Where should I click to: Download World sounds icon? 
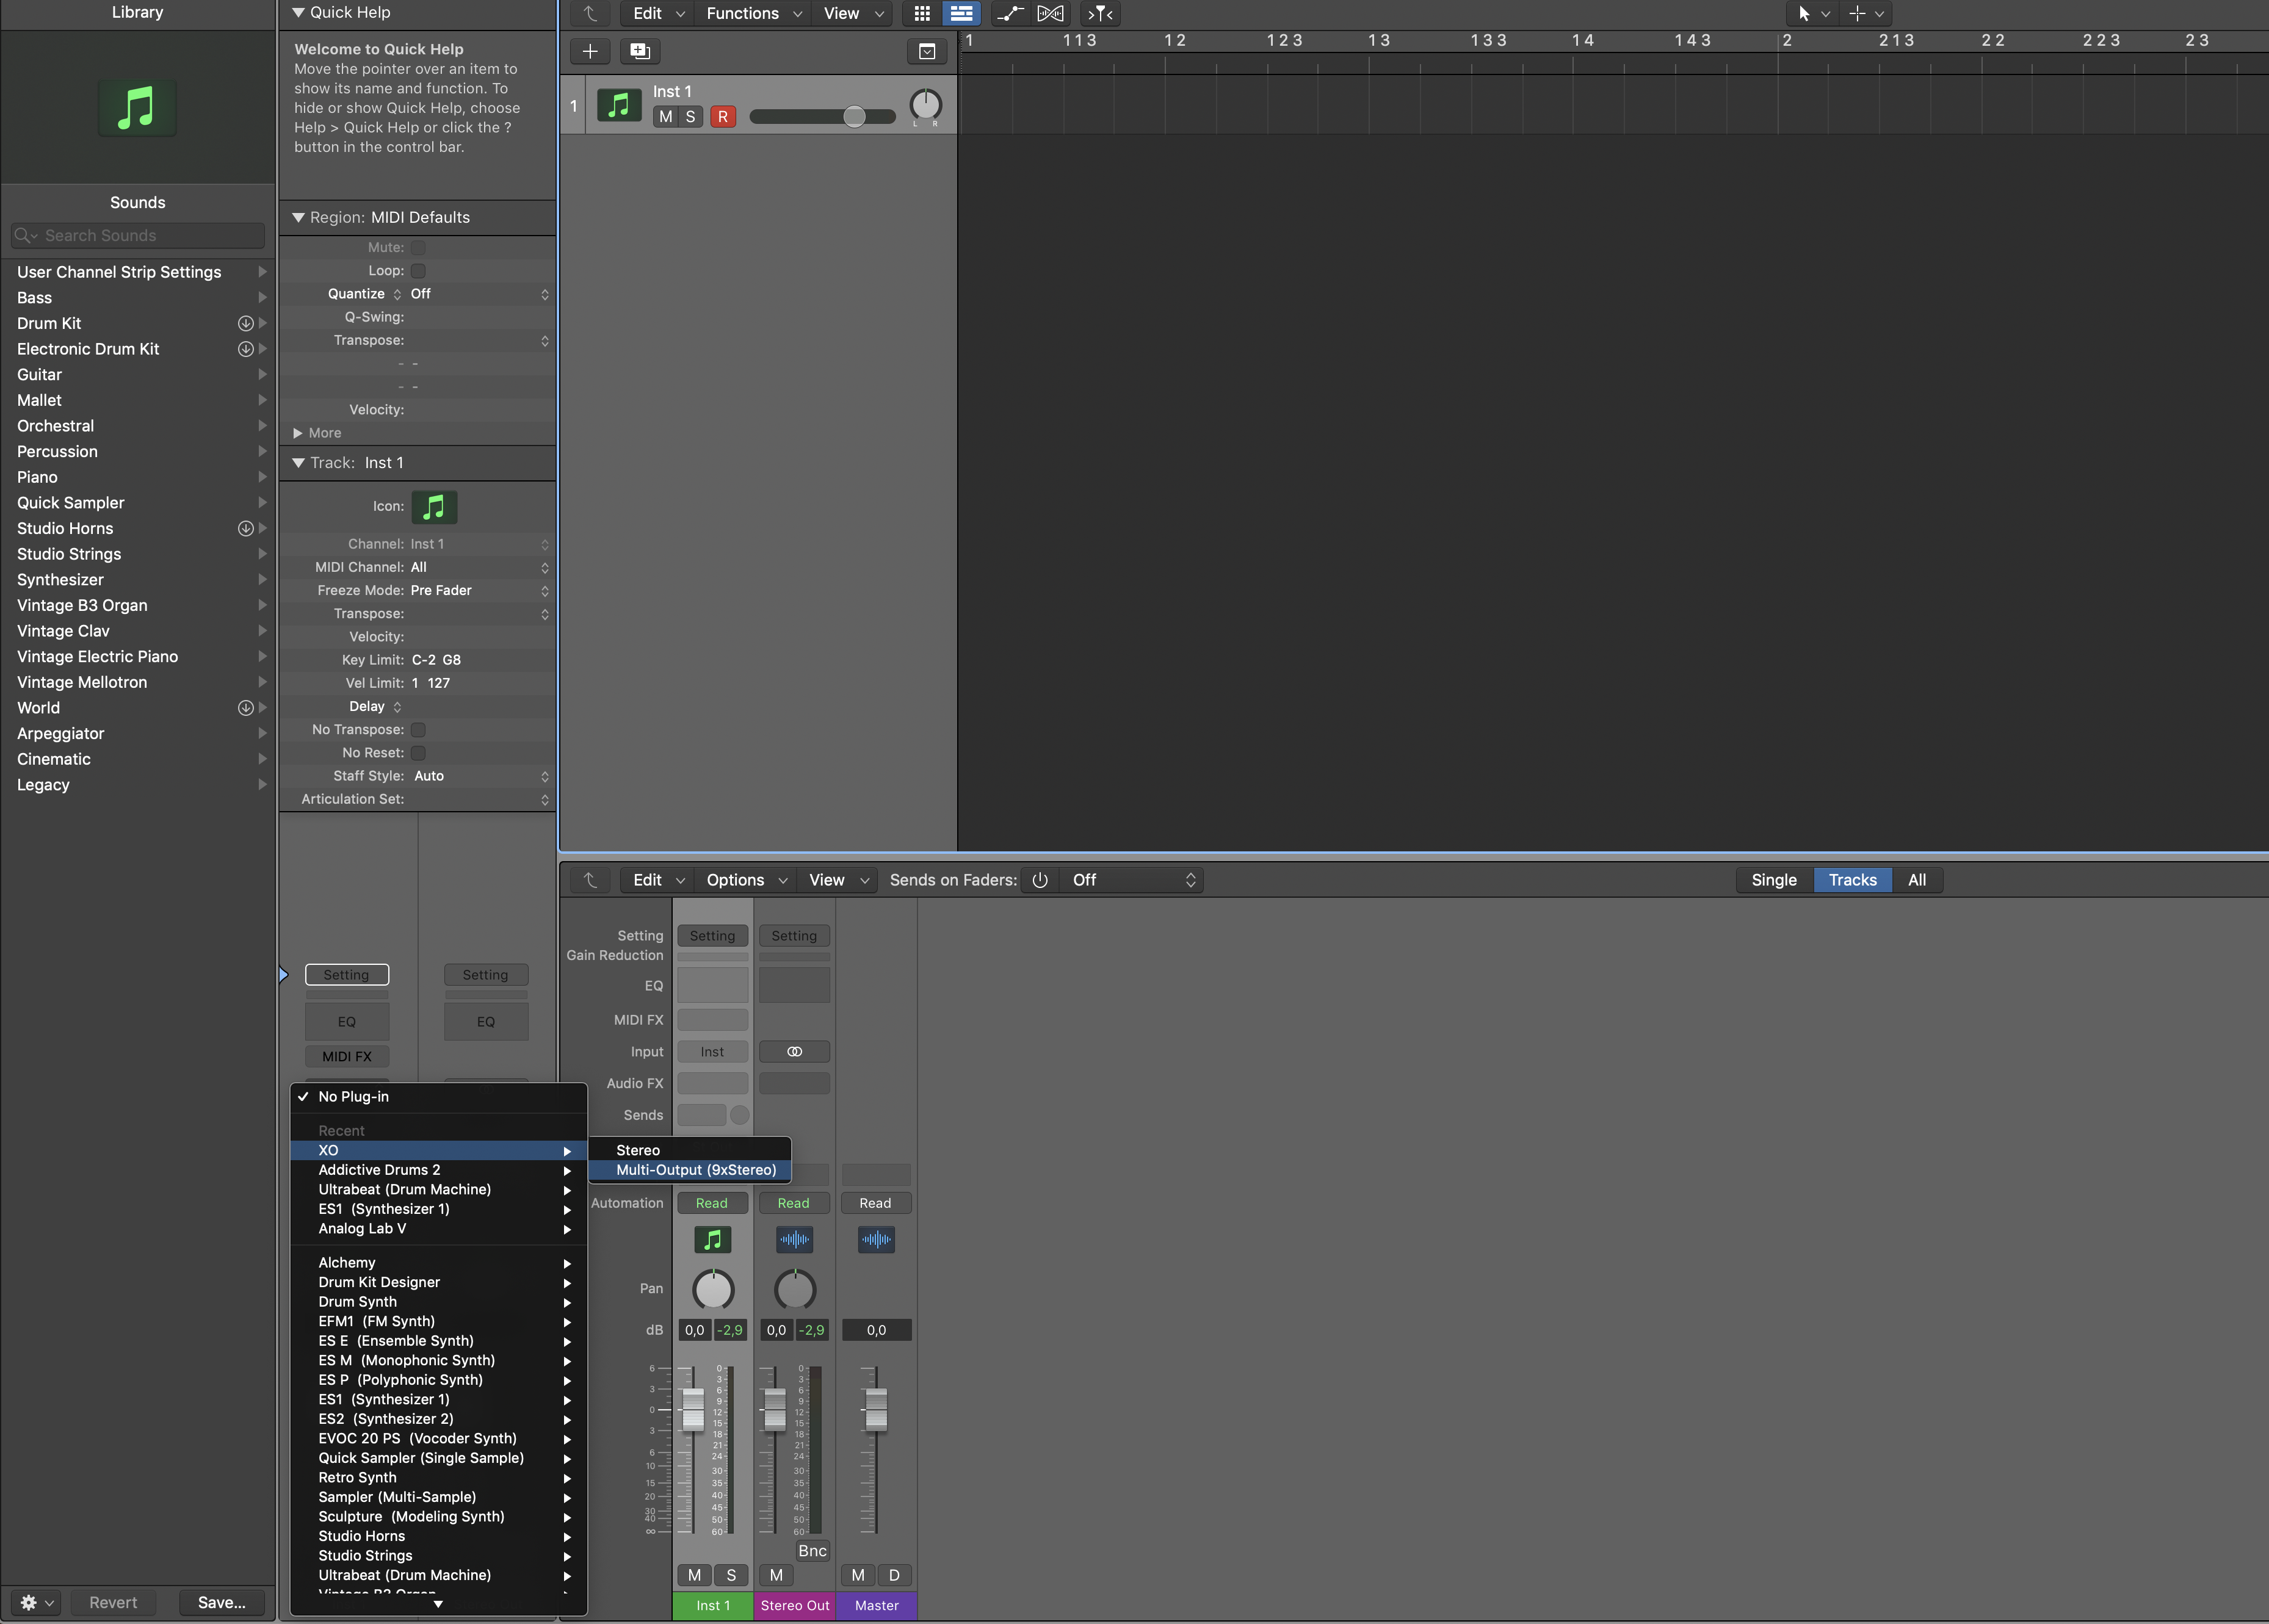click(x=245, y=708)
